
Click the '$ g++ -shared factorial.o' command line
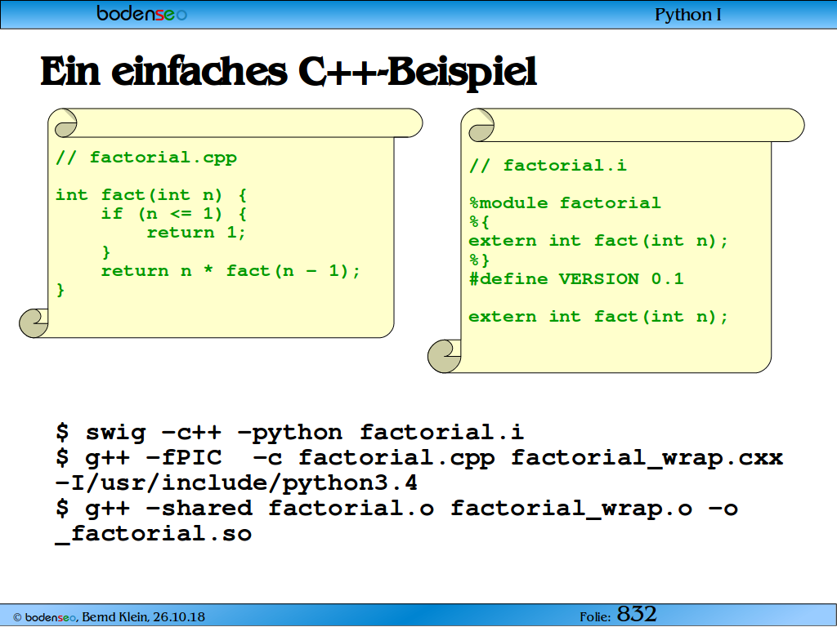396,508
